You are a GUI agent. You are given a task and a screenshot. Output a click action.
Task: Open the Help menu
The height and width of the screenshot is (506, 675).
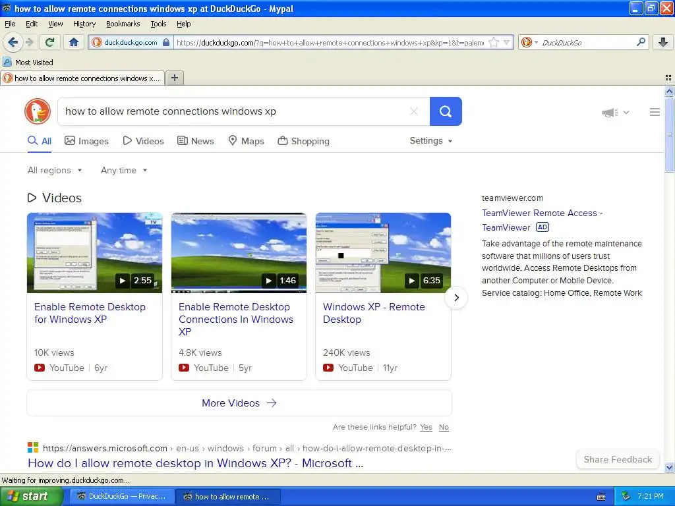tap(183, 24)
